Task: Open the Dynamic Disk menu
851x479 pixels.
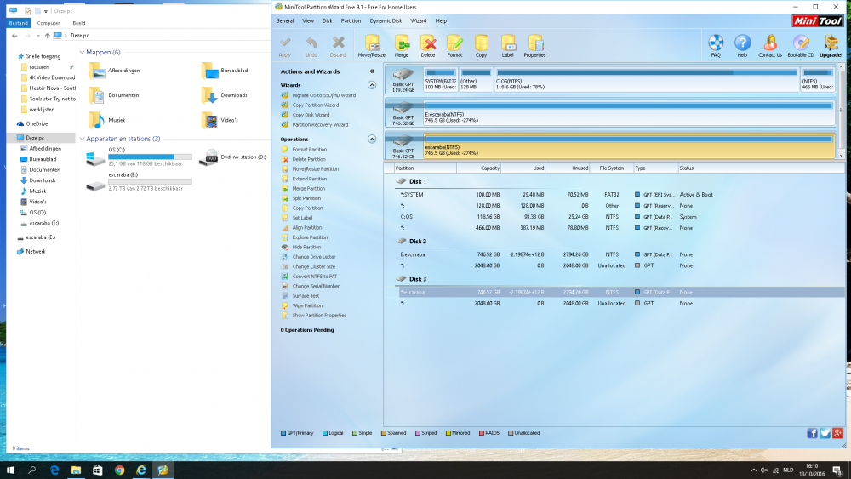Action: tap(385, 20)
